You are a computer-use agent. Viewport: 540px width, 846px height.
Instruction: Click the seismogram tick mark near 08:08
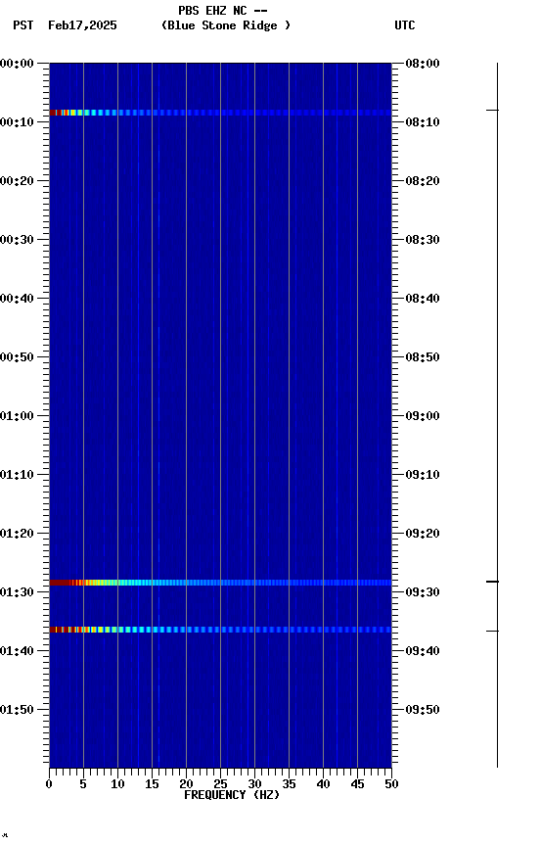[493, 110]
